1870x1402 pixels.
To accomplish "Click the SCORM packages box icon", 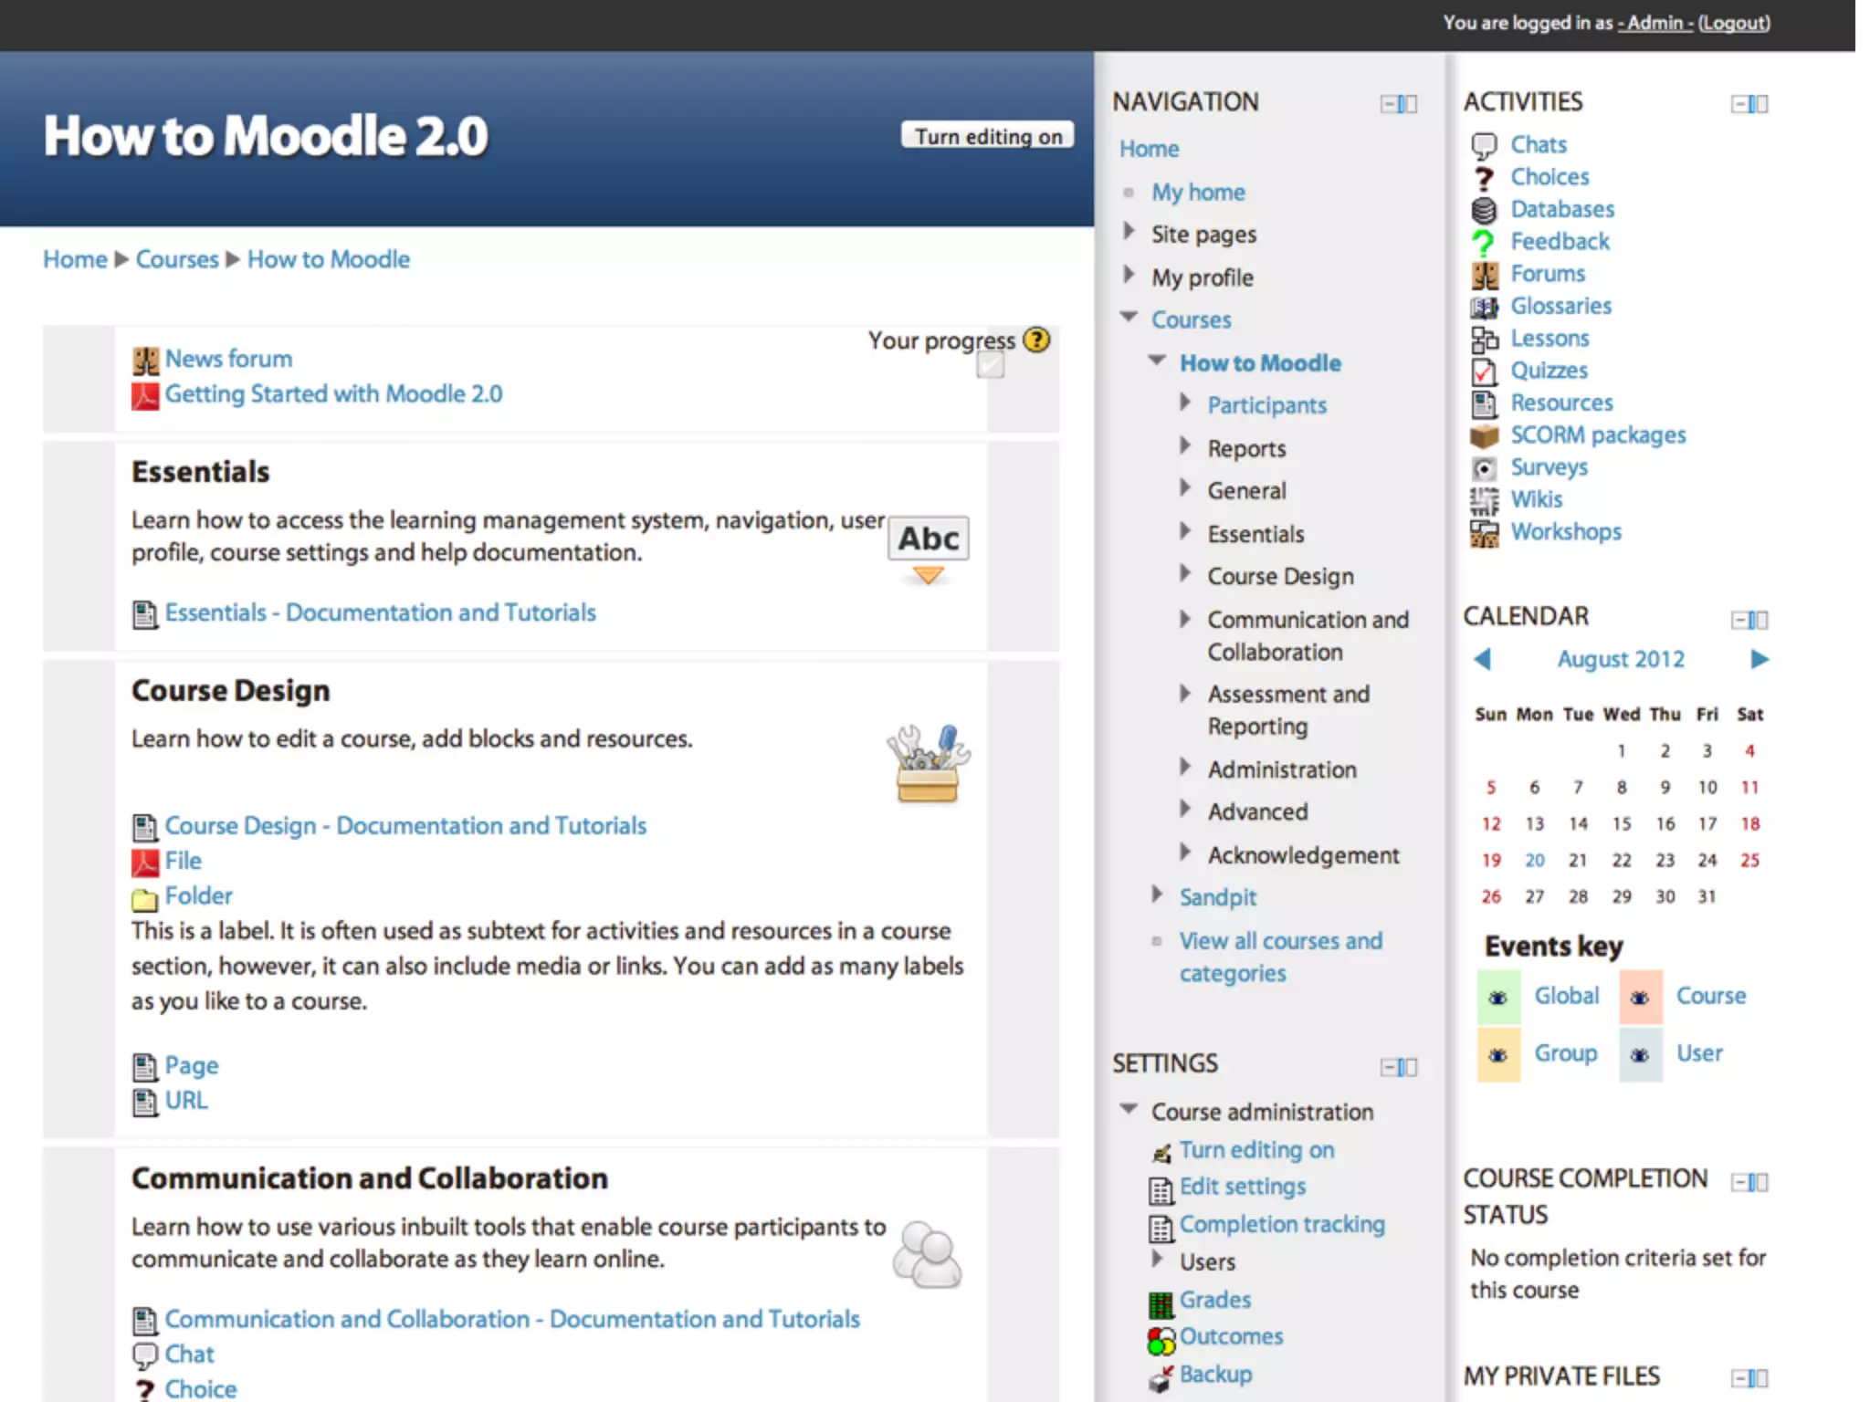I will [1484, 435].
